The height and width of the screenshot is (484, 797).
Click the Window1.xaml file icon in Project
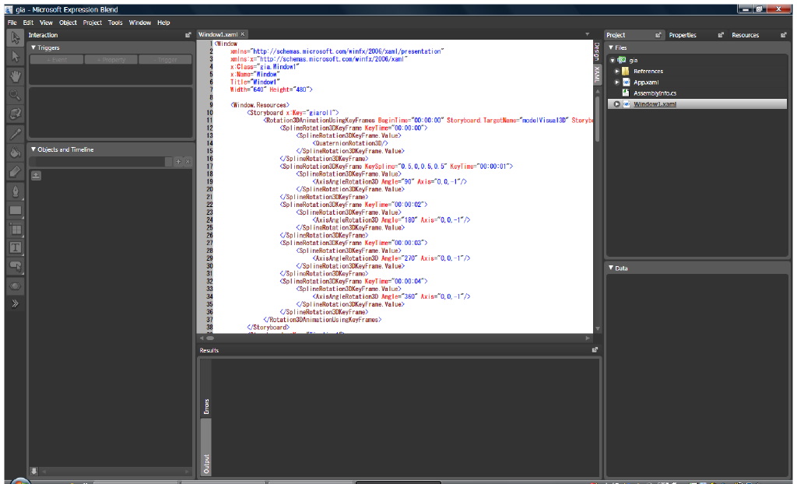627,103
